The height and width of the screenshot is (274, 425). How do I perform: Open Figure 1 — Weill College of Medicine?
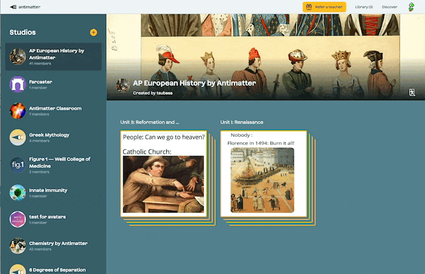click(x=54, y=165)
